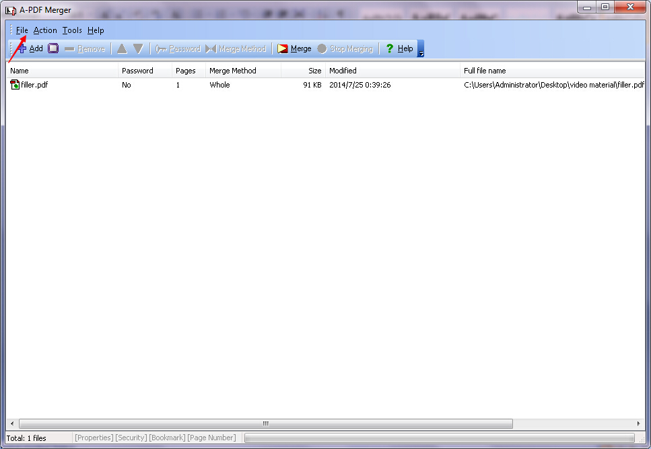Image resolution: width=651 pixels, height=449 pixels.
Task: Click the merge progress bar
Action: tap(439, 438)
